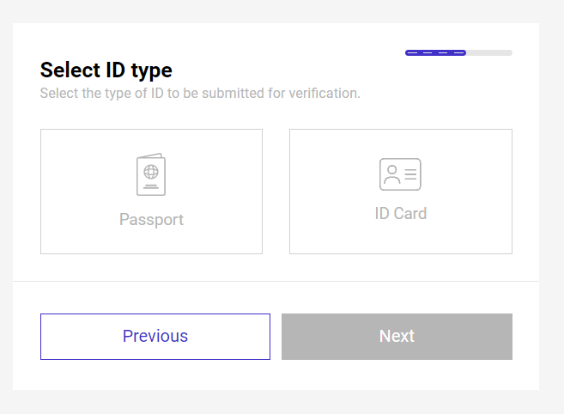Continue with the grayed Next button
This screenshot has height=414, width=564.
[x=397, y=337]
